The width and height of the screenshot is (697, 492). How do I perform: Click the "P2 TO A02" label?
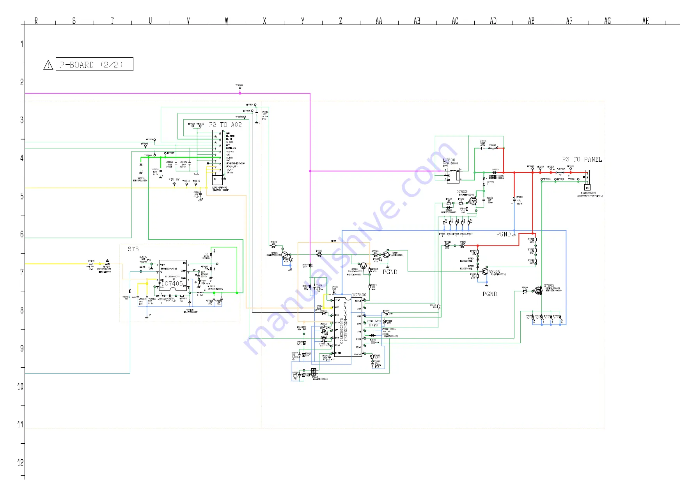click(x=225, y=125)
